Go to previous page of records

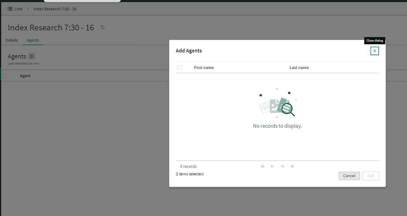pyautogui.click(x=272, y=166)
